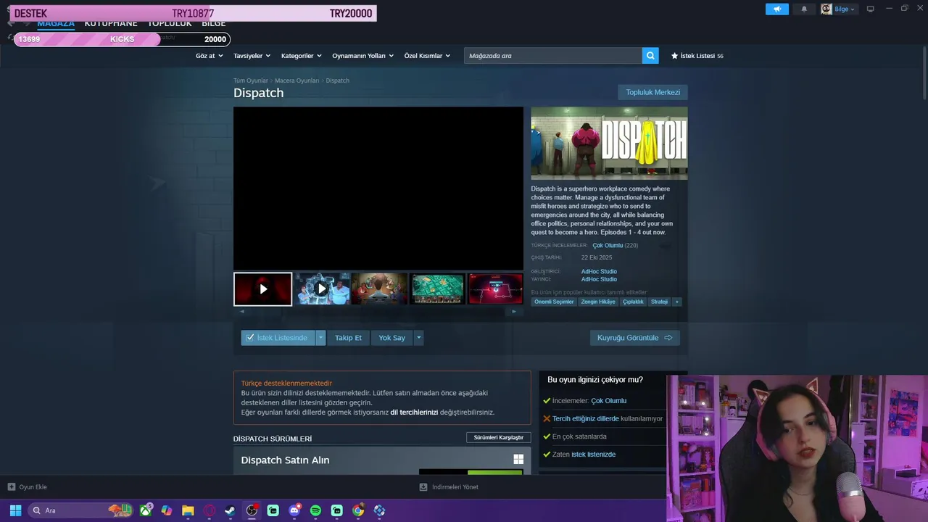Click 'Kuyruğu Görüntüle' queue button

[634, 338]
